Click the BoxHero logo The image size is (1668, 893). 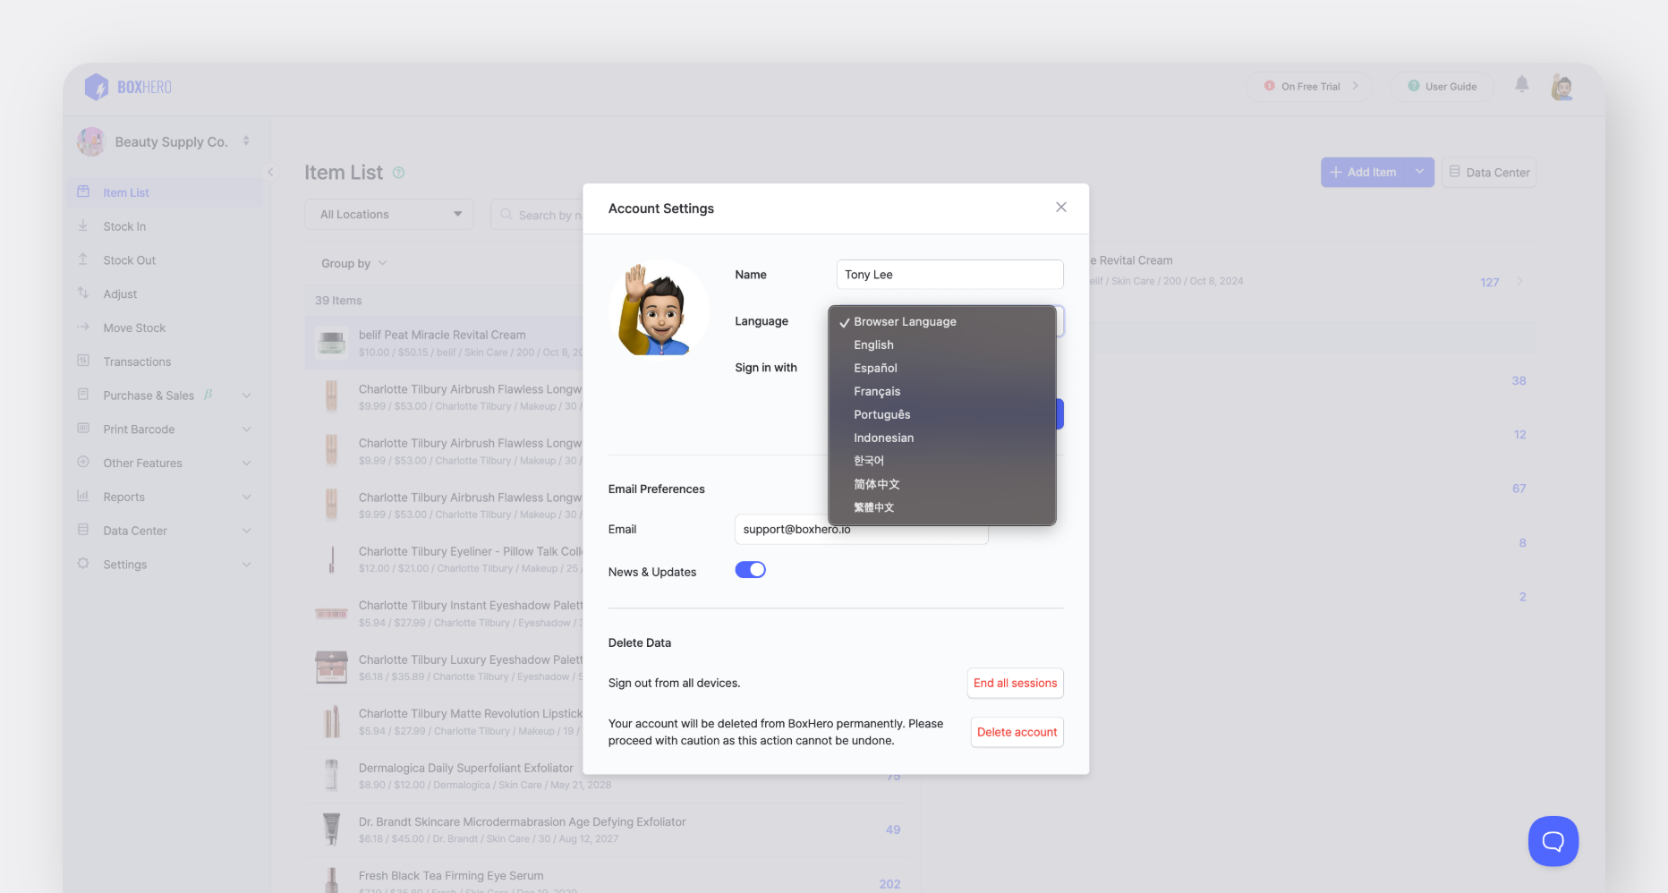point(128,87)
